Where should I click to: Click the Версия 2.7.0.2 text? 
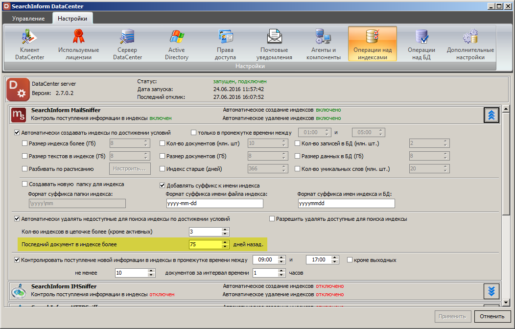click(x=52, y=93)
